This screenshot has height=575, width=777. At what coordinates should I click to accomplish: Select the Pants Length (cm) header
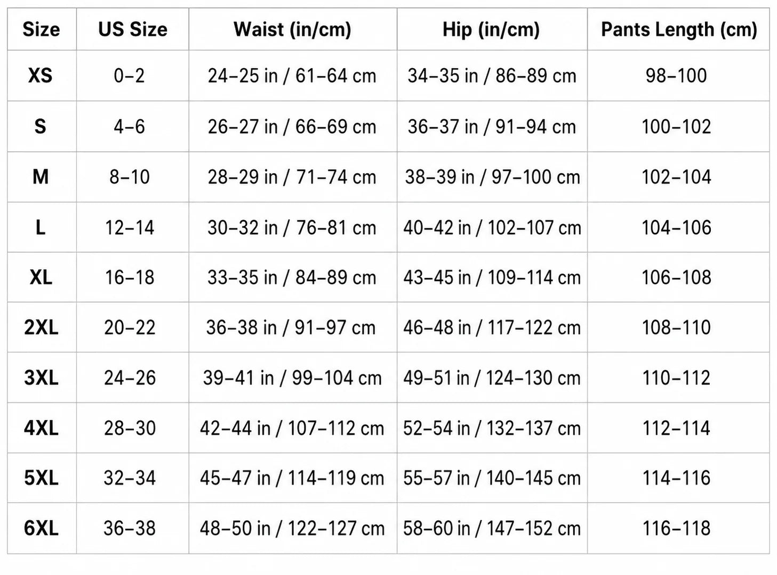[x=679, y=30]
